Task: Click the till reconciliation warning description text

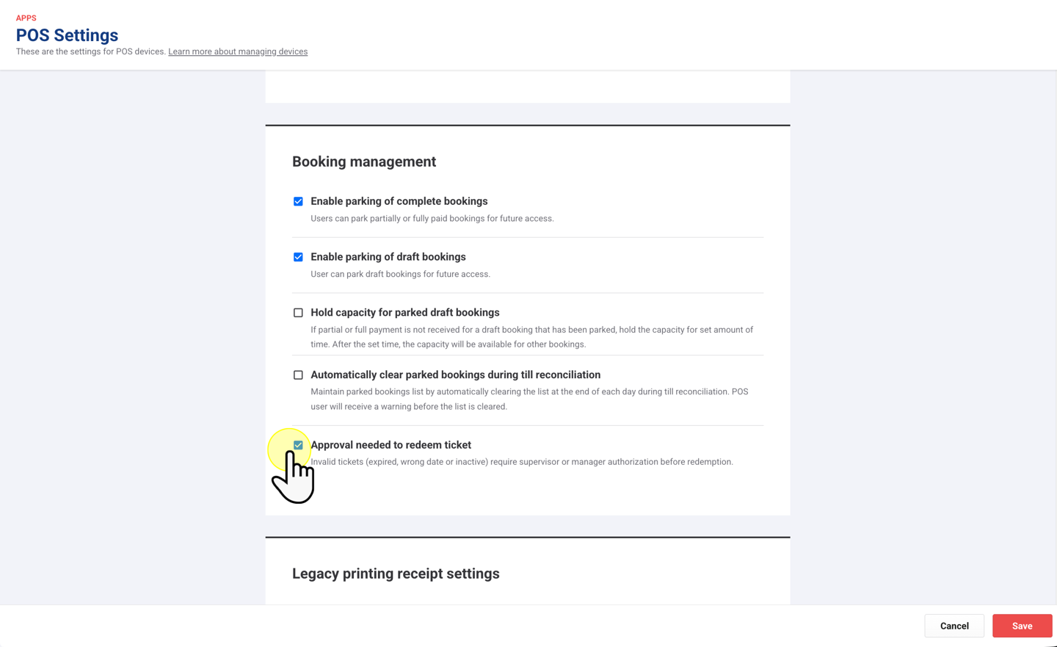Action: (529, 399)
